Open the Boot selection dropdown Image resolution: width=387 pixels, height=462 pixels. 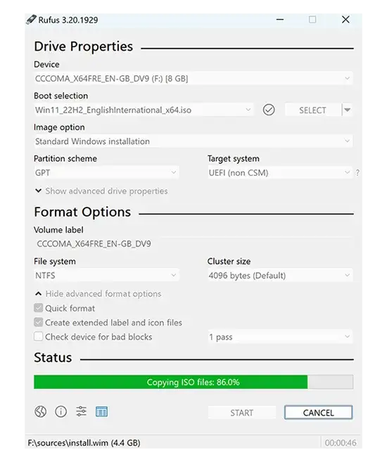click(144, 110)
